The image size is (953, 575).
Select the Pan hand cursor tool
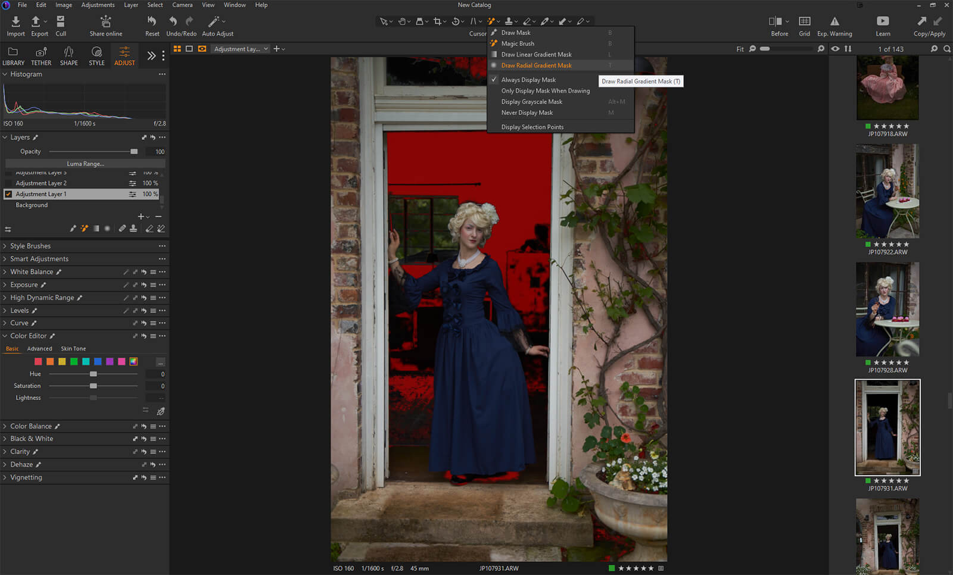click(402, 21)
